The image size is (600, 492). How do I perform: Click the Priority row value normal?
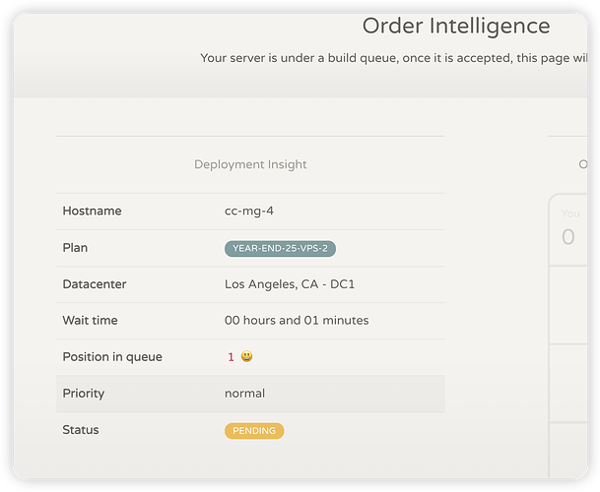coord(244,394)
